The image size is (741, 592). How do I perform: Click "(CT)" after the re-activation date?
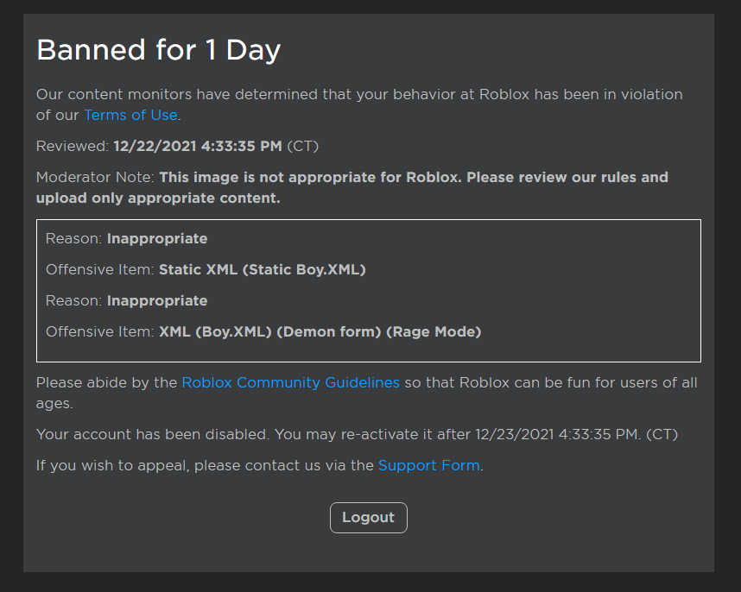[x=662, y=434]
